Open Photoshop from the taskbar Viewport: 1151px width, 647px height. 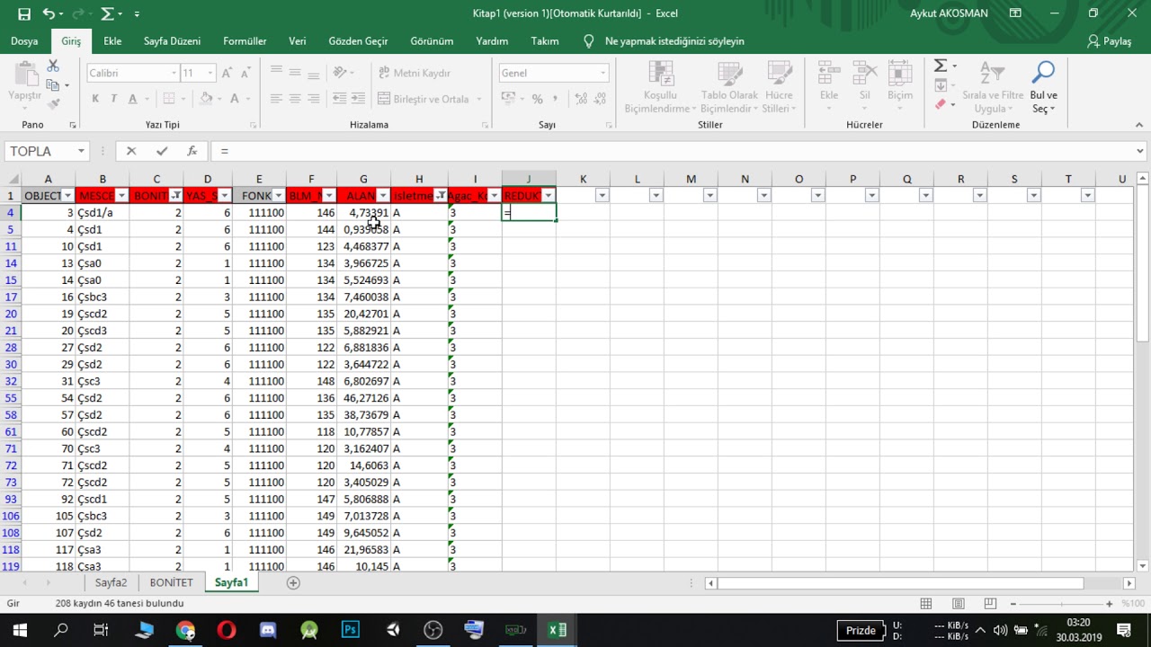[350, 630]
